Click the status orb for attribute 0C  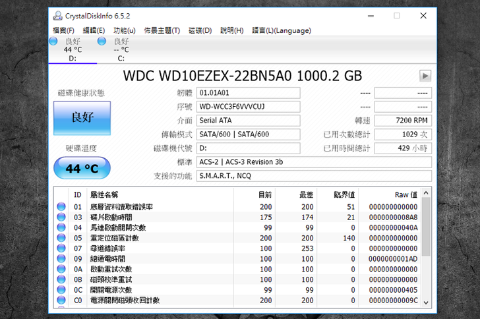pyautogui.click(x=61, y=290)
